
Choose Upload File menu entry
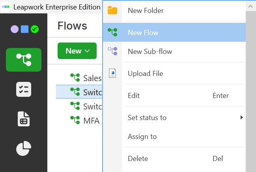pyautogui.click(x=145, y=74)
